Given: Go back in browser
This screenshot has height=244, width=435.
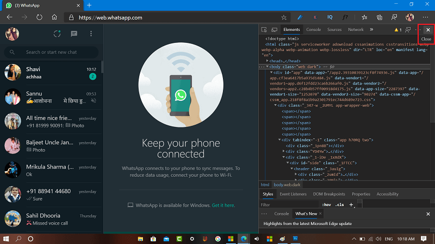Looking at the screenshot, I should pos(10,17).
